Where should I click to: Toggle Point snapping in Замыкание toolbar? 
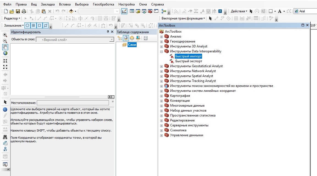click(27, 25)
